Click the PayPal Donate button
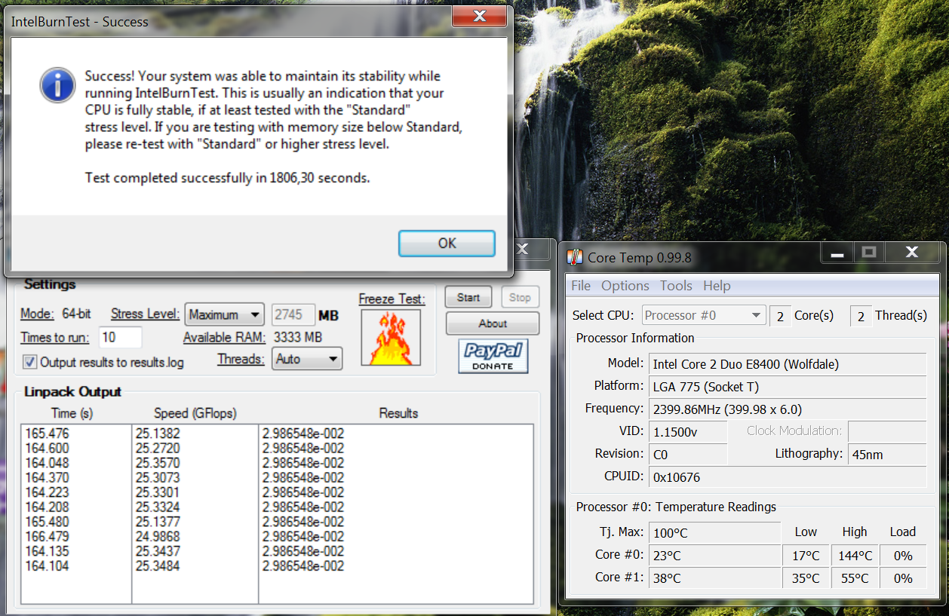The image size is (949, 616). coord(493,356)
